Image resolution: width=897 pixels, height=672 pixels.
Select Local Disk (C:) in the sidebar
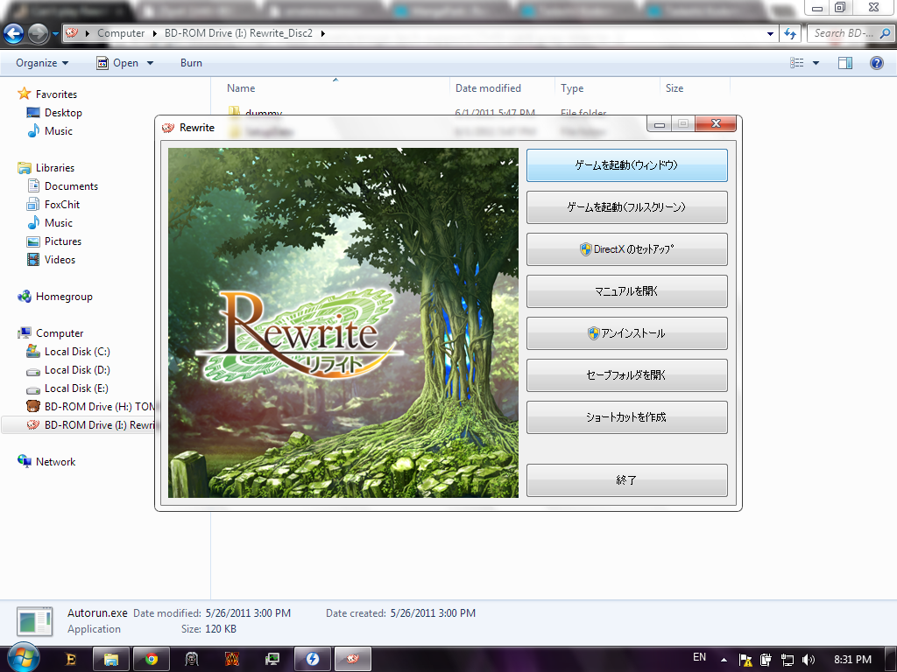pos(77,352)
